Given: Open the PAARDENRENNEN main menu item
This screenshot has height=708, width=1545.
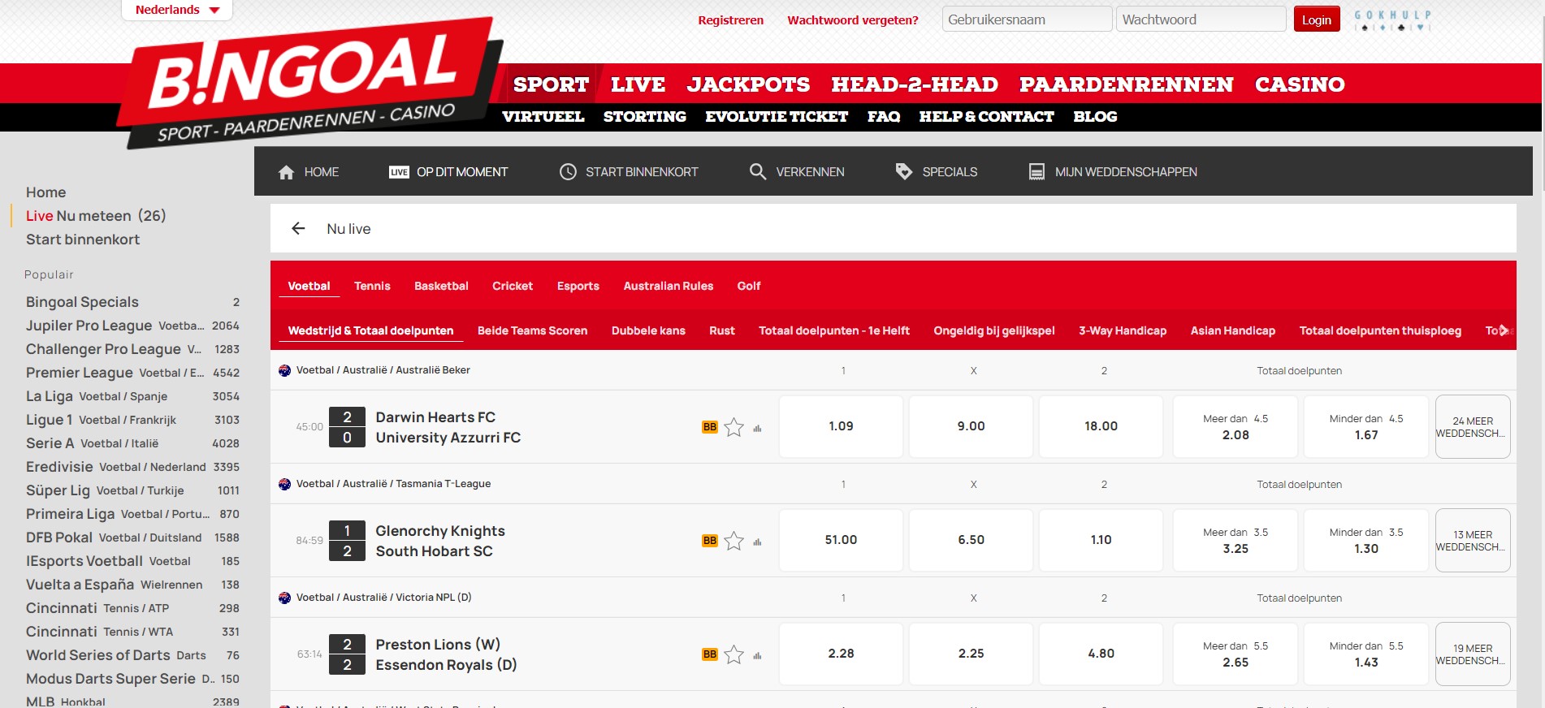Looking at the screenshot, I should pos(1127,84).
